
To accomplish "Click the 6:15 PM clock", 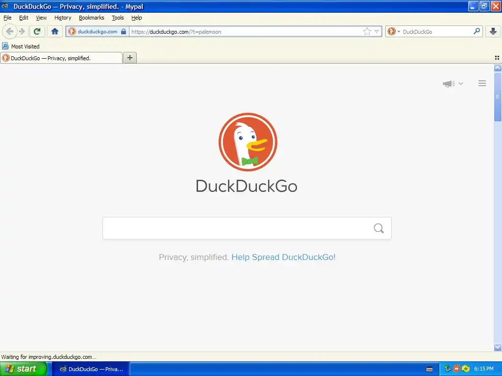I will click(x=484, y=369).
